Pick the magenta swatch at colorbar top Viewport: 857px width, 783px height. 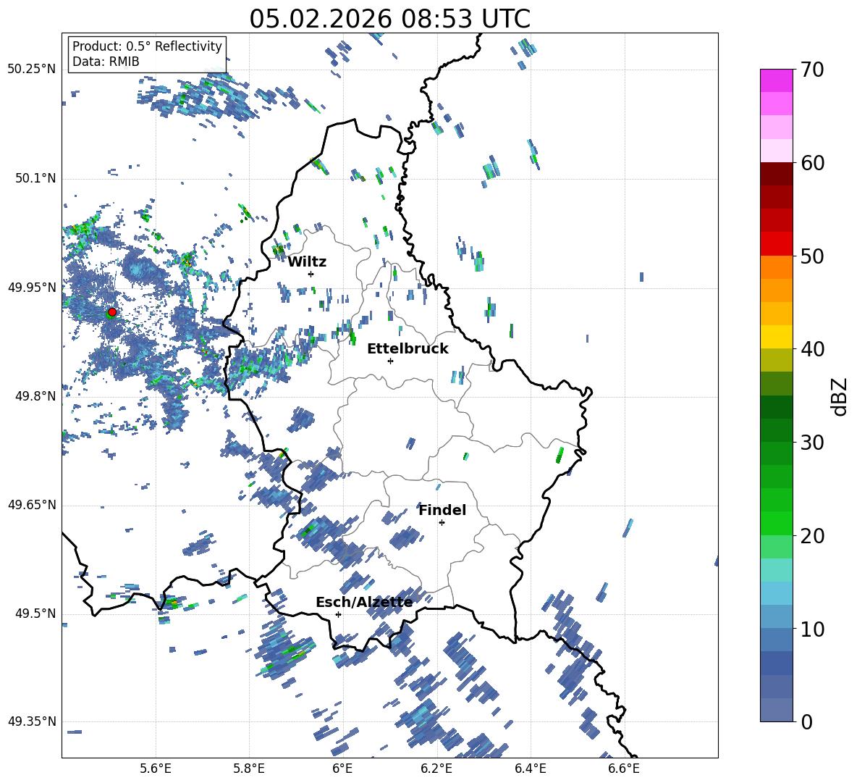click(776, 80)
